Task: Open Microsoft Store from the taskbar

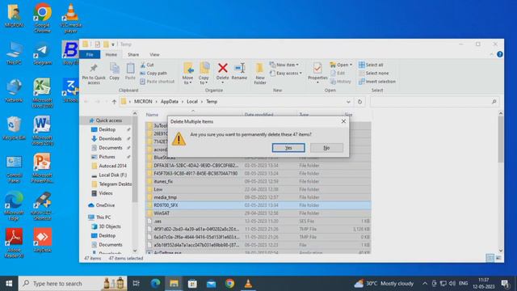Action: coord(192,284)
